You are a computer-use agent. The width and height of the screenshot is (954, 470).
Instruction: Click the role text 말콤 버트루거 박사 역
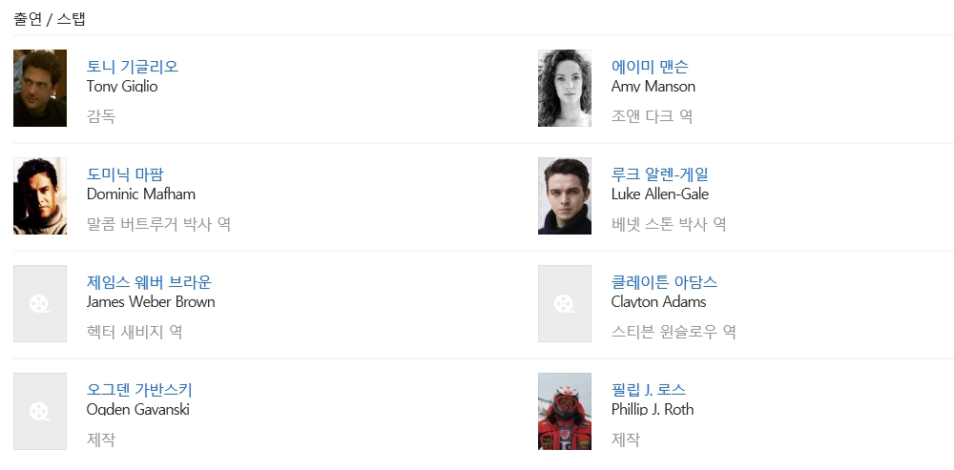pyautogui.click(x=158, y=224)
